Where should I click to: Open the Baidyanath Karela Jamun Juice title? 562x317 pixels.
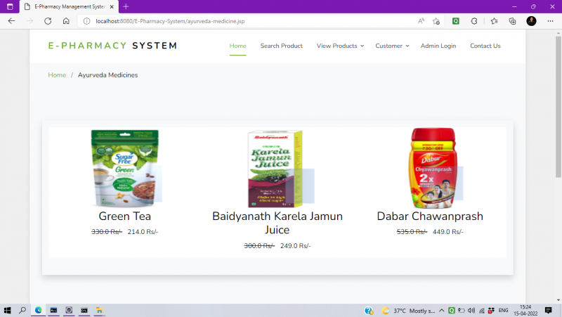pos(277,223)
